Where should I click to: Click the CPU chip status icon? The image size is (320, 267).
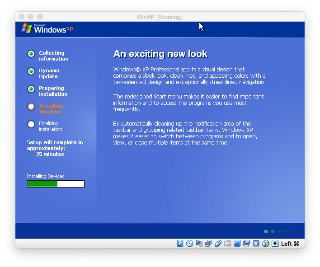click(256, 244)
